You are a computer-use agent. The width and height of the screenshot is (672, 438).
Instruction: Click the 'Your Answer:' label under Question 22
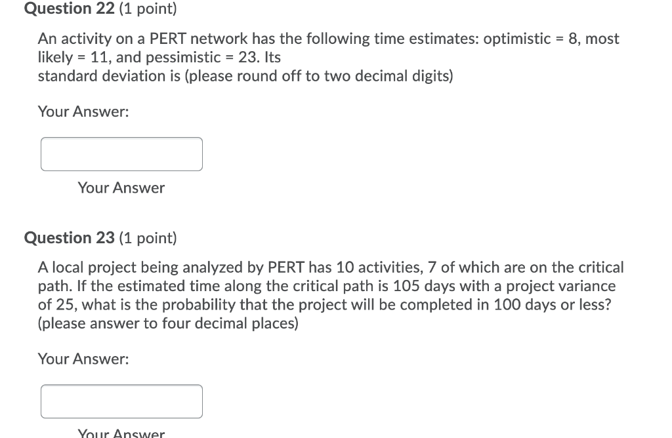coord(82,111)
